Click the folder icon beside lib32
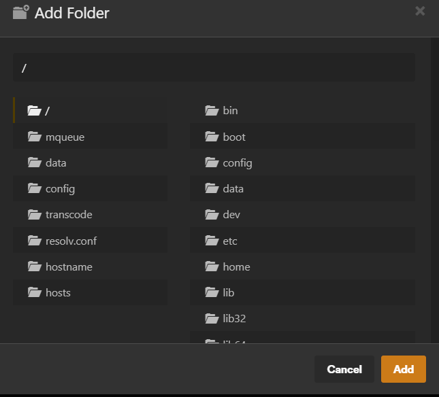This screenshot has width=439, height=397. (212, 318)
